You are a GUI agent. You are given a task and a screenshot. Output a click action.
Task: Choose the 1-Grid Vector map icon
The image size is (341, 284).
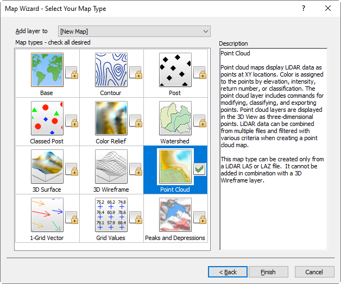point(47,215)
